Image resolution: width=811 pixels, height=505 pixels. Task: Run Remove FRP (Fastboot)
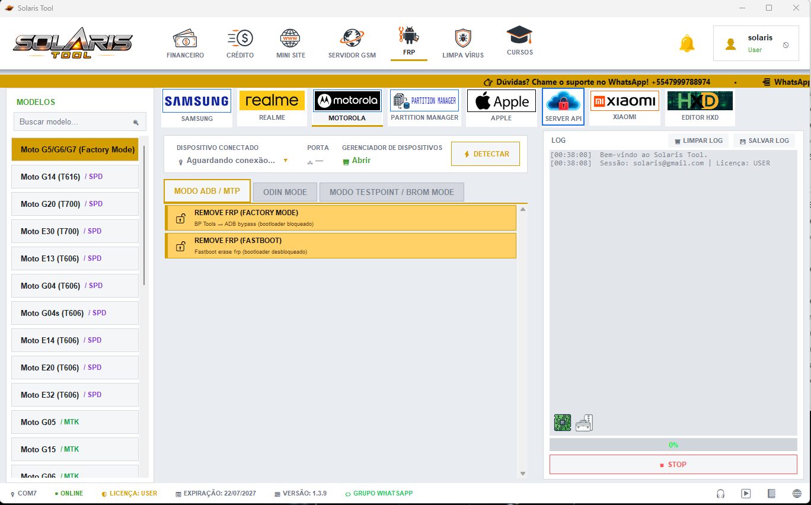tap(340, 245)
